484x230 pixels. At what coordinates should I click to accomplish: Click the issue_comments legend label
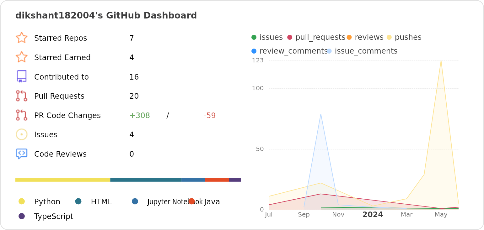coord(366,51)
